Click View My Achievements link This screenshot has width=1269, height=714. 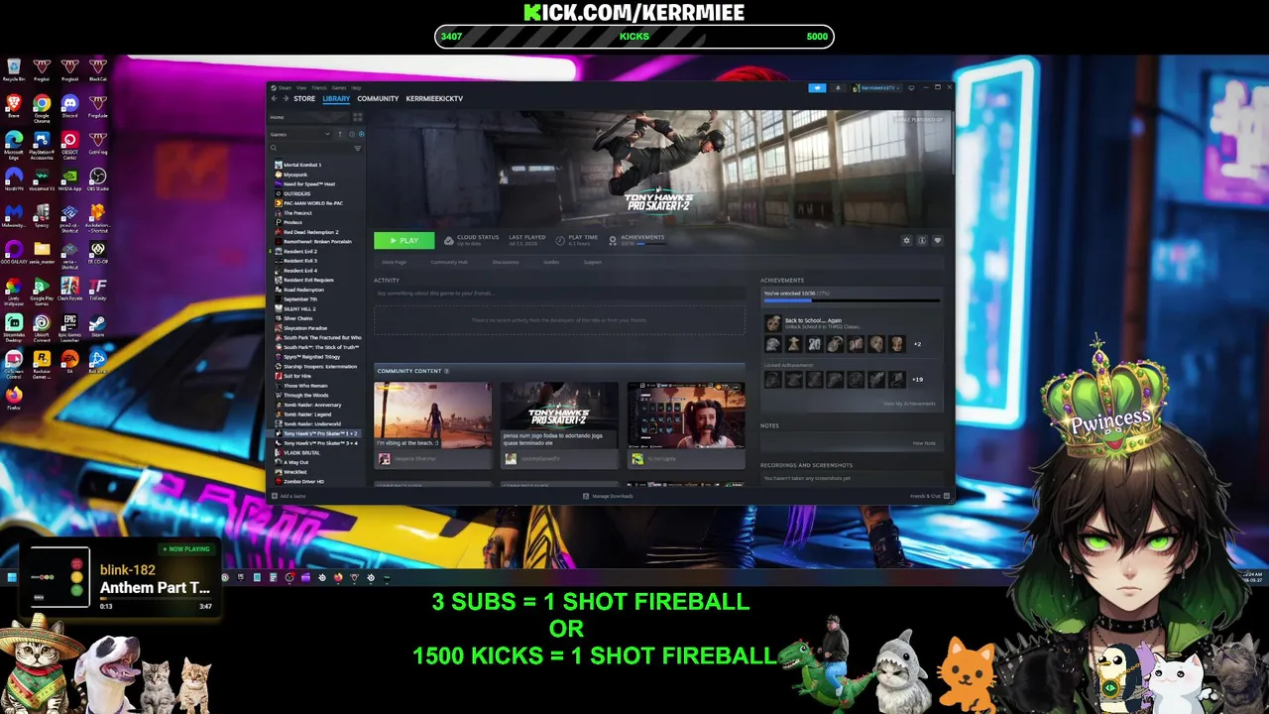(909, 404)
